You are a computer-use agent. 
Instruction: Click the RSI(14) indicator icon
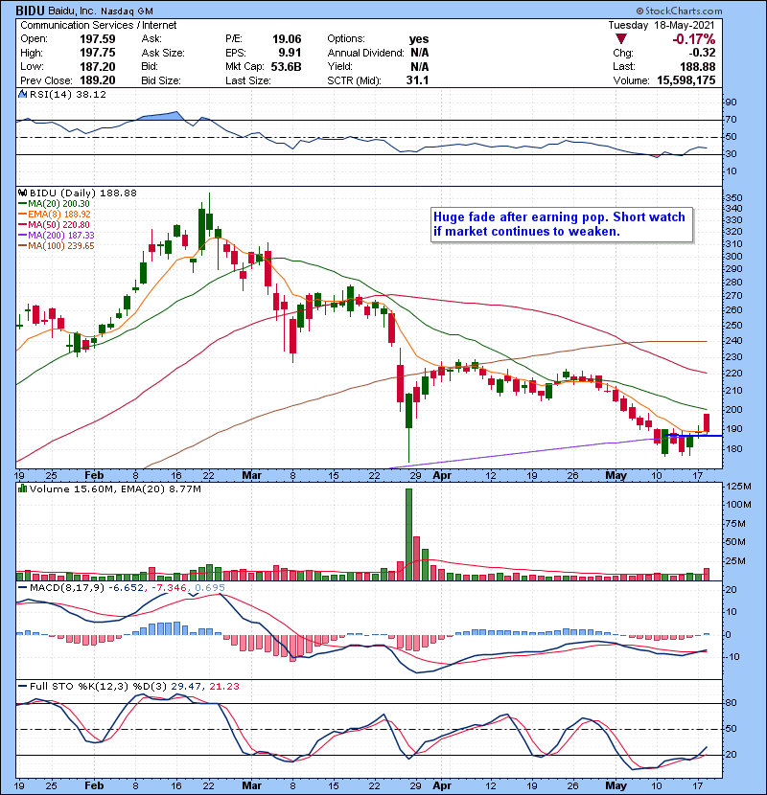[22, 94]
